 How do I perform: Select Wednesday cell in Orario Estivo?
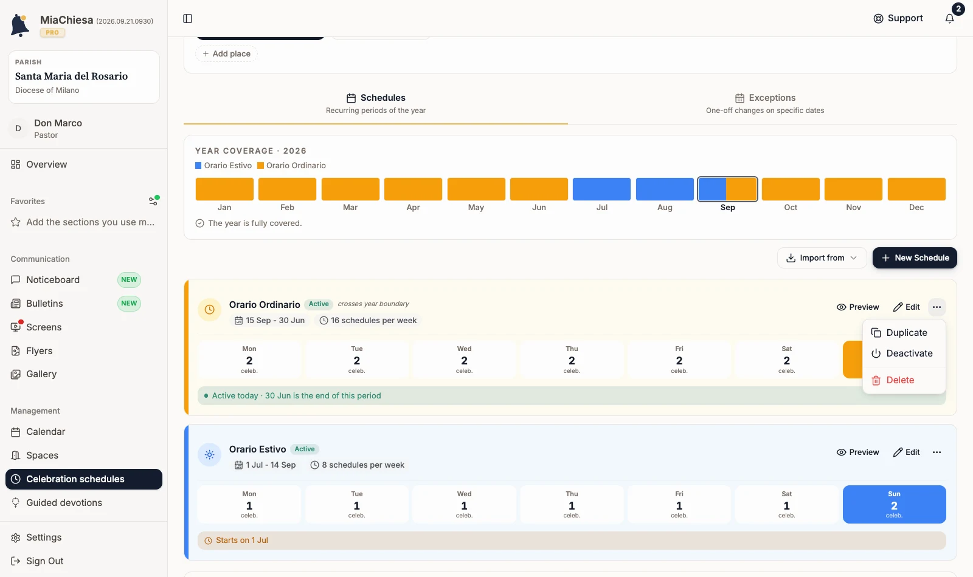point(464,504)
